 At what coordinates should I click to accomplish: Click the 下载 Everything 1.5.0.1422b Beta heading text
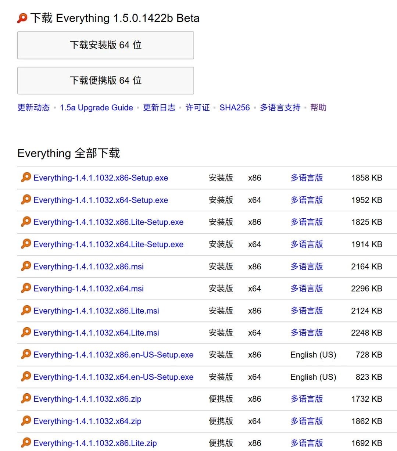point(115,18)
